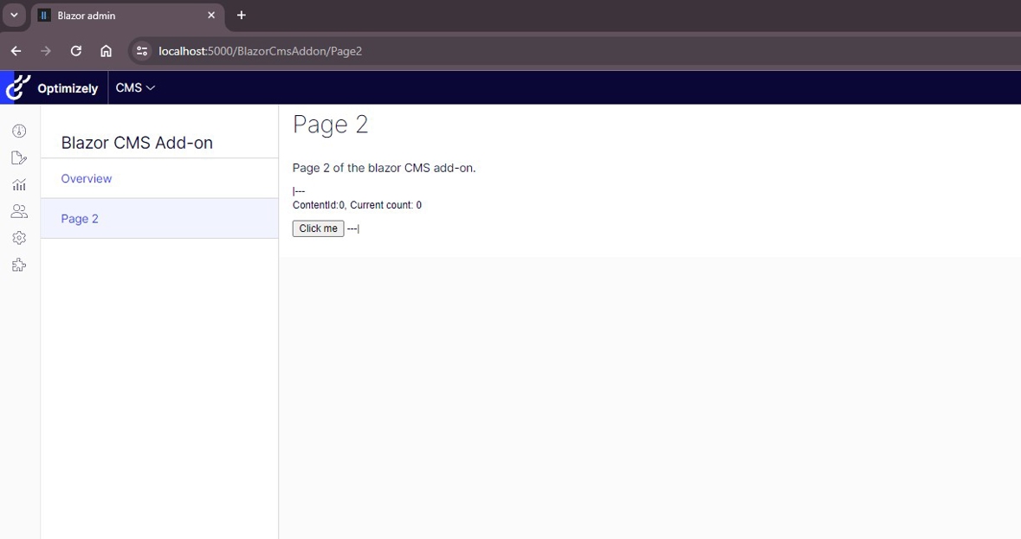Click the back navigation arrow
This screenshot has width=1021, height=539.
click(15, 50)
